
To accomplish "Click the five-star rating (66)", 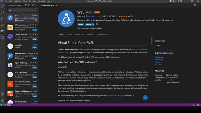I will [126, 16].
